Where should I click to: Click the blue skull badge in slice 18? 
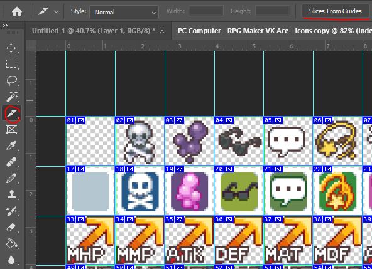pos(140,192)
